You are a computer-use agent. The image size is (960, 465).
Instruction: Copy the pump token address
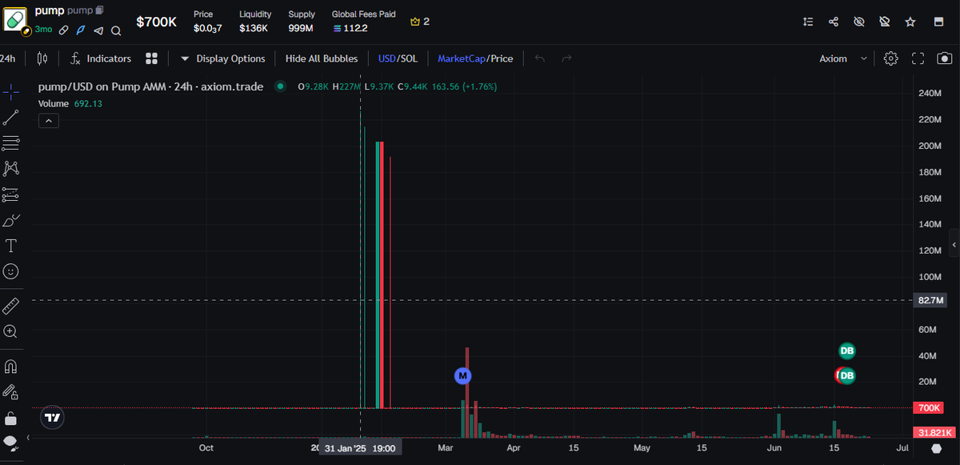[99, 11]
